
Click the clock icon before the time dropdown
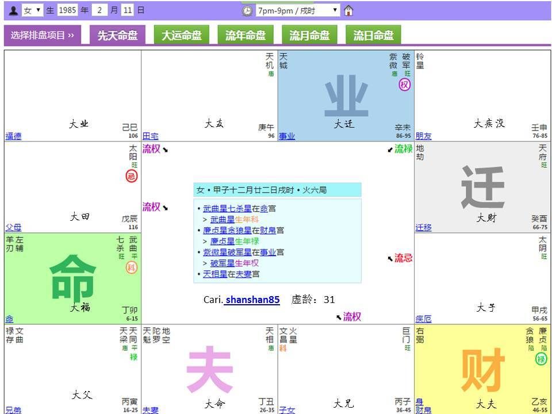247,11
